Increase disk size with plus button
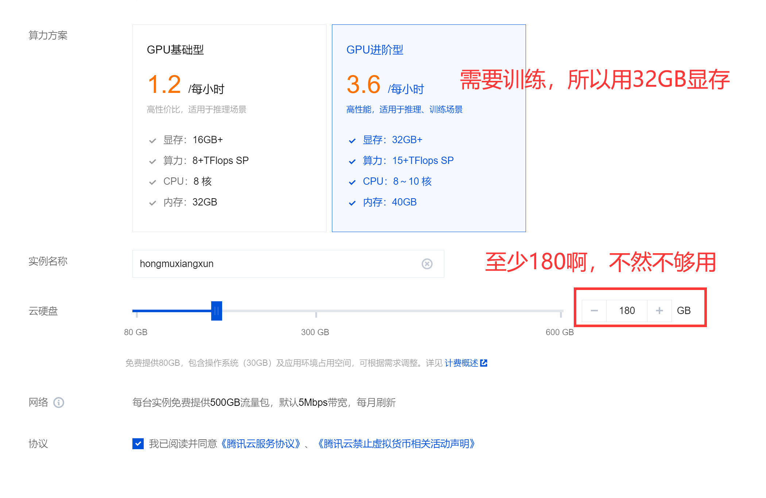Screen dimensions: 766x498 (659, 311)
